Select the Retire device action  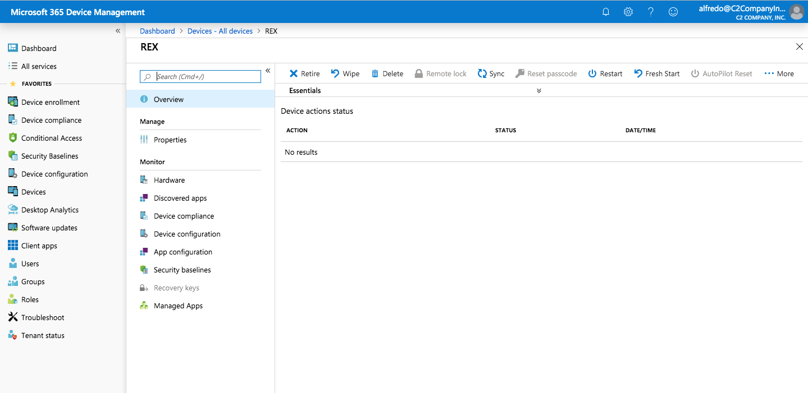(x=304, y=73)
